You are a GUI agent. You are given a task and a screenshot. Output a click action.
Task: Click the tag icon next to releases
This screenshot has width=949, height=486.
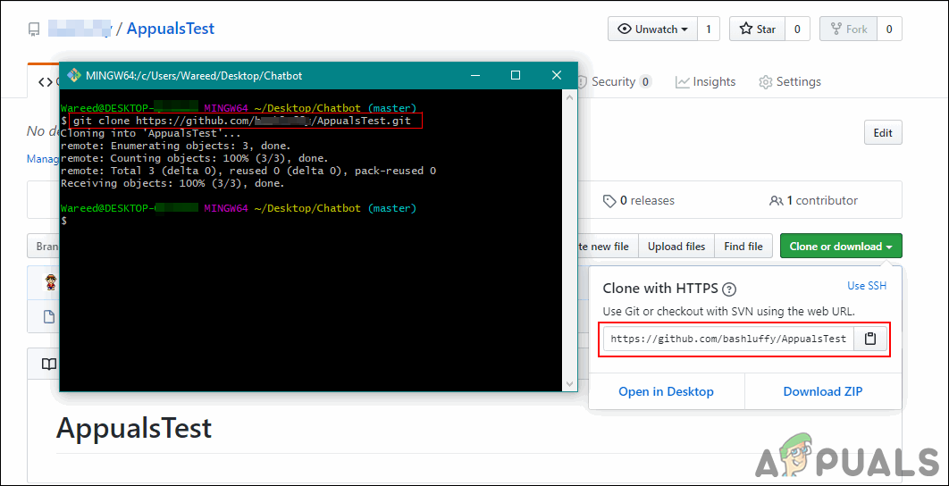tap(609, 200)
